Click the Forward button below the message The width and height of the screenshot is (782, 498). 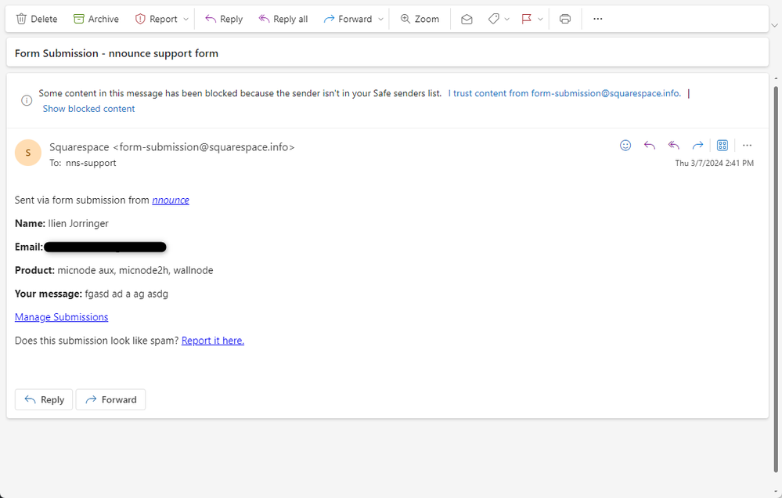pyautogui.click(x=110, y=399)
